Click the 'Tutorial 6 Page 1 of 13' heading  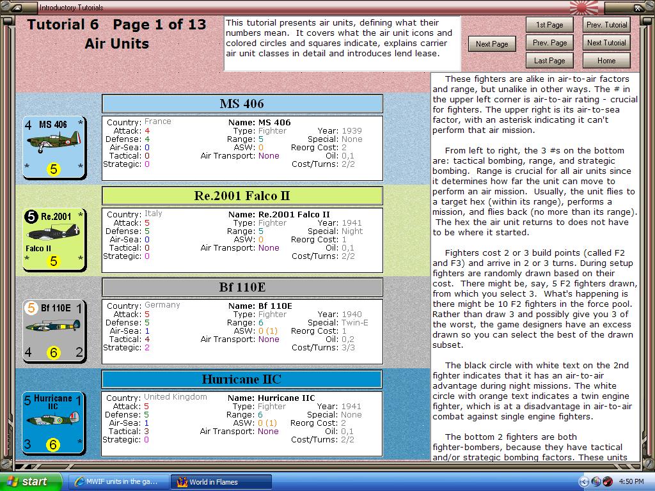pos(117,25)
